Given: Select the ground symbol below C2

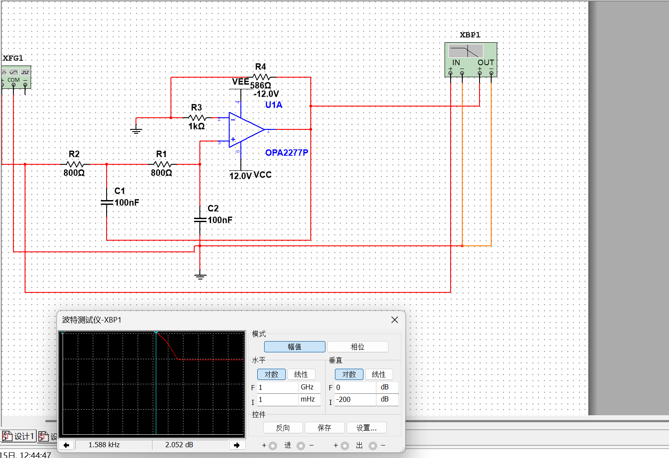Looking at the screenshot, I should point(200,276).
